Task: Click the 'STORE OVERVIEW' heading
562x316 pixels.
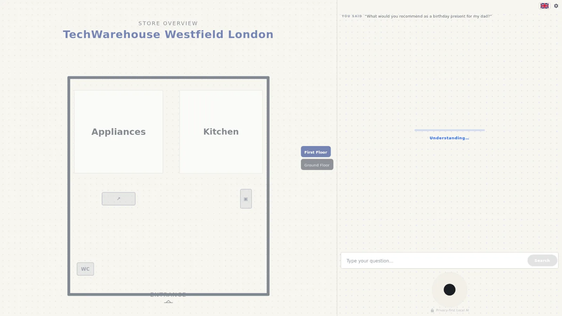Action: pyautogui.click(x=168, y=23)
